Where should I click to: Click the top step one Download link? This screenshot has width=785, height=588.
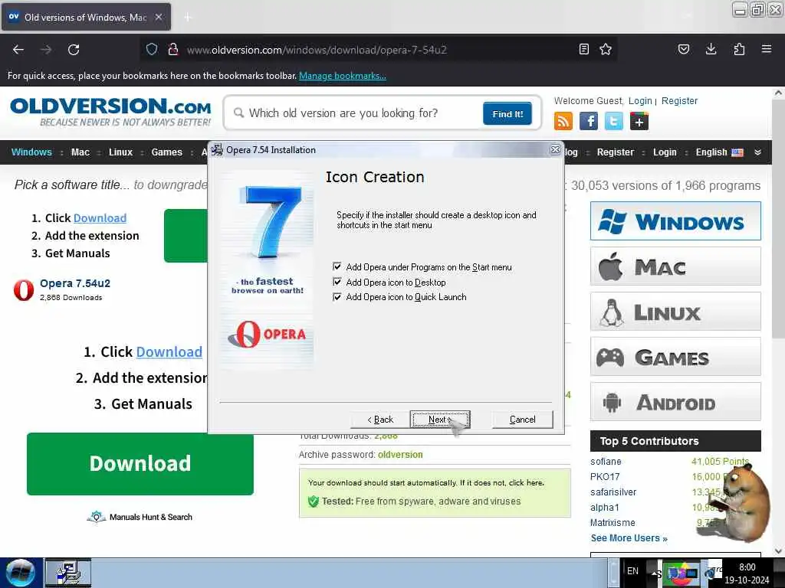100,218
